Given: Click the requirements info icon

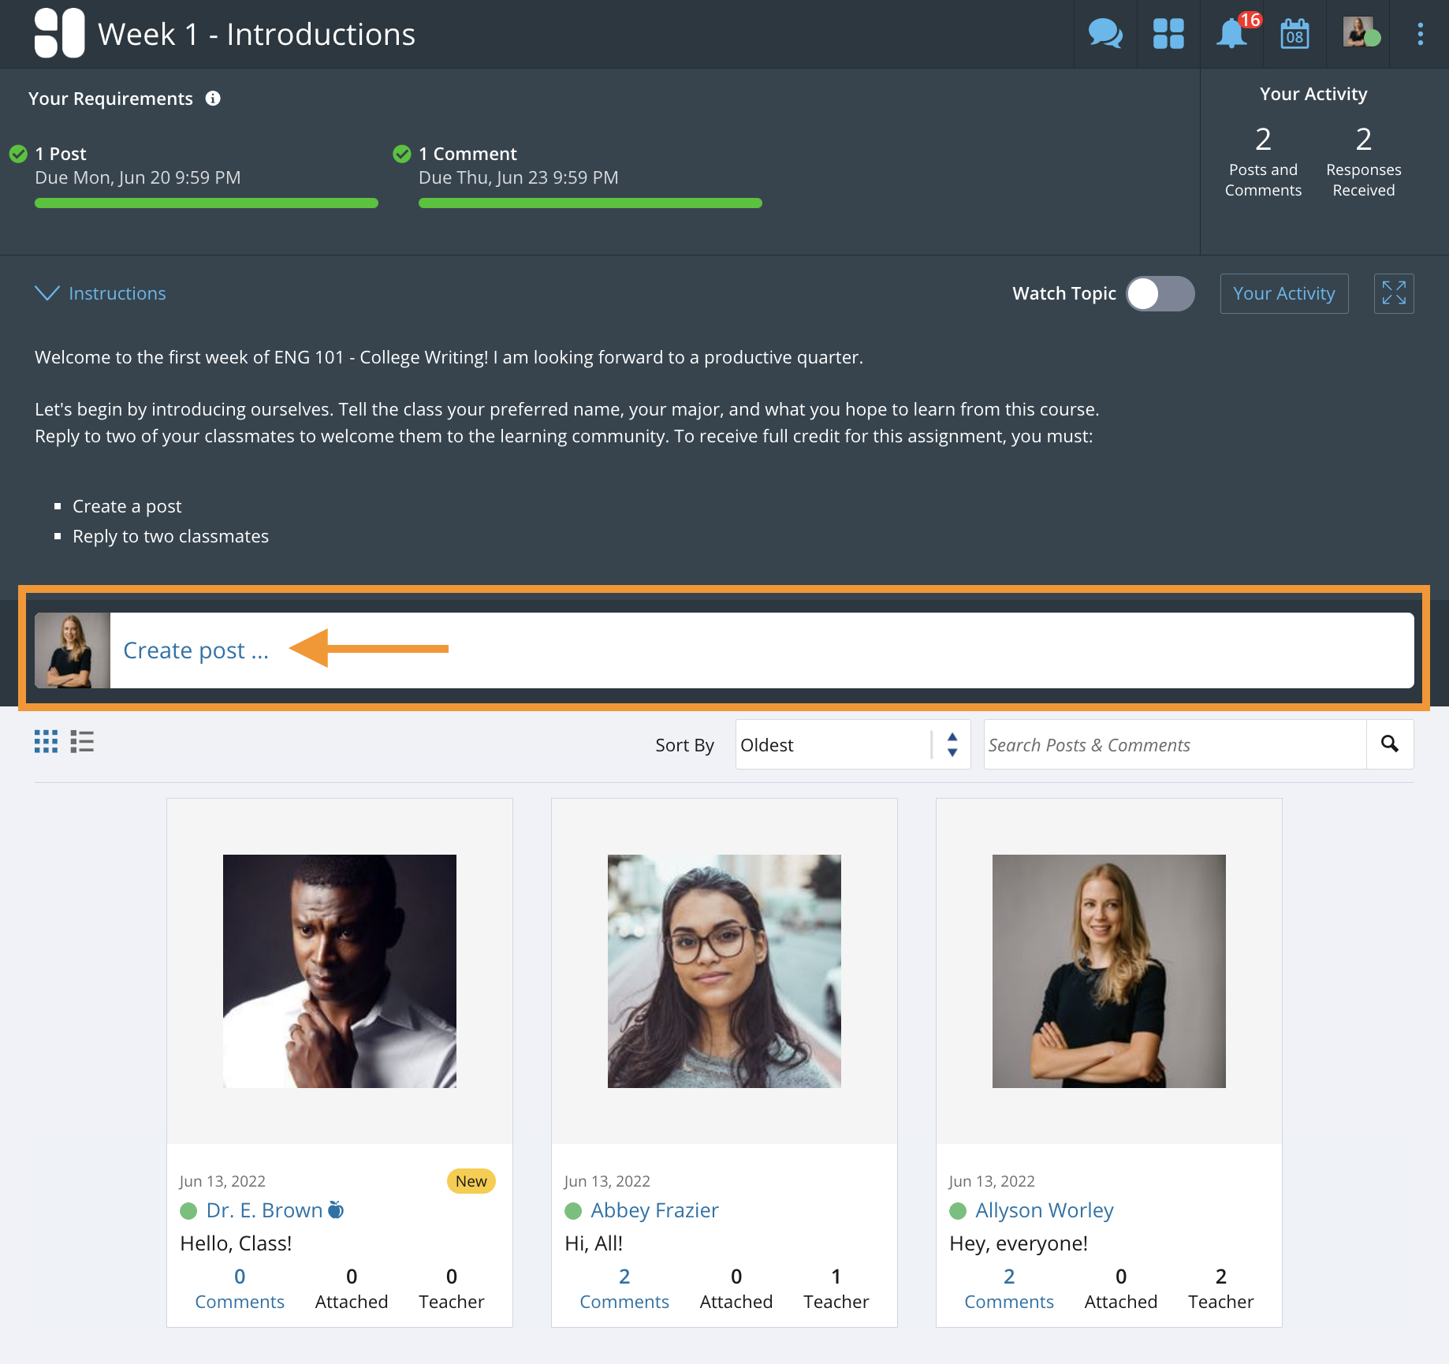Looking at the screenshot, I should (x=213, y=99).
